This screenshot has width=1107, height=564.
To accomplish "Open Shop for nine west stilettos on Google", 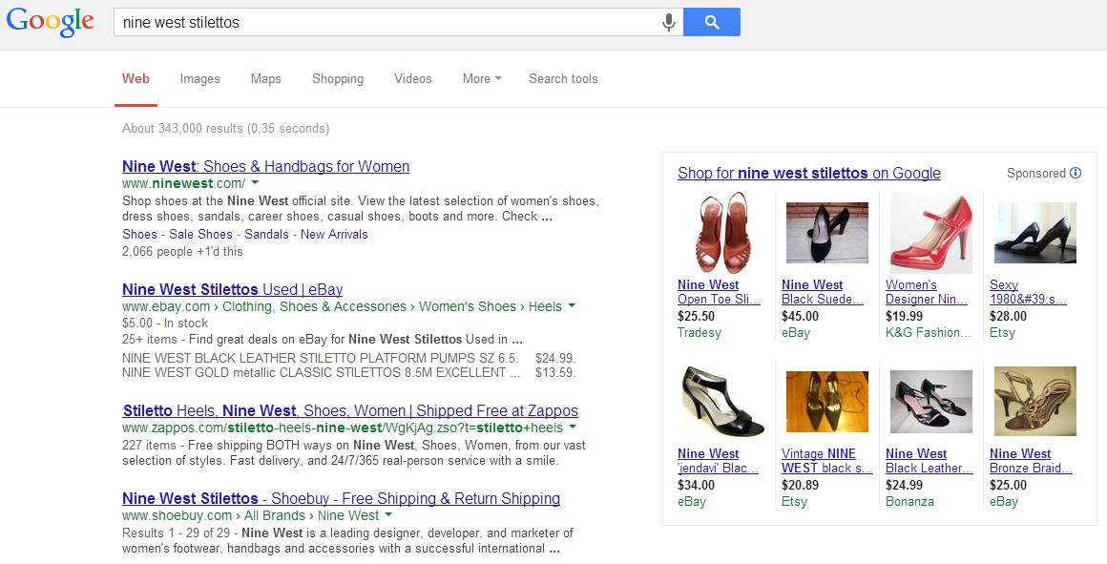I will [809, 173].
